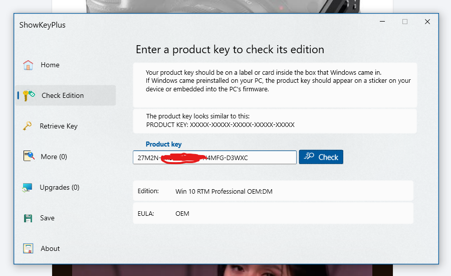
Task: Go to Retrieve Key section
Action: (x=66, y=126)
